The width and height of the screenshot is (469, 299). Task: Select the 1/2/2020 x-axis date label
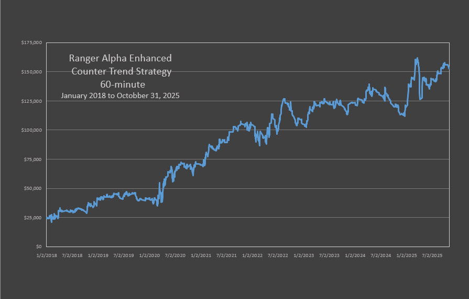tap(150, 255)
